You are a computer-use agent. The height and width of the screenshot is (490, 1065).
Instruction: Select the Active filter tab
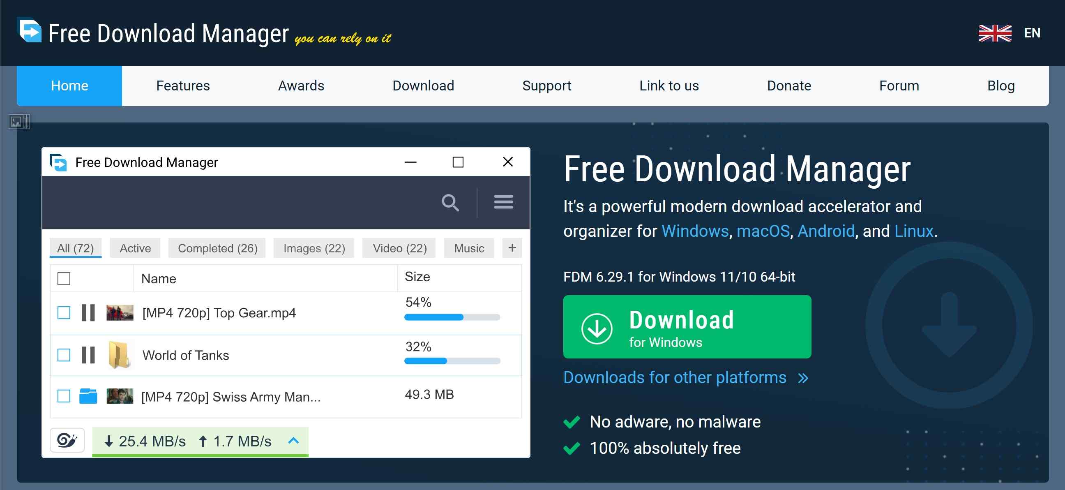pyautogui.click(x=135, y=248)
